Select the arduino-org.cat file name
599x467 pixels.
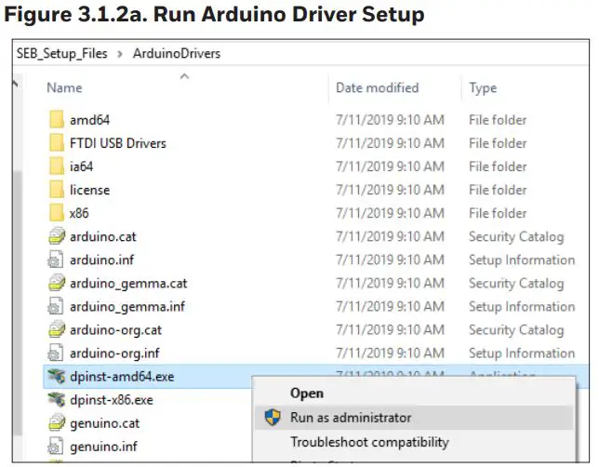pos(115,330)
